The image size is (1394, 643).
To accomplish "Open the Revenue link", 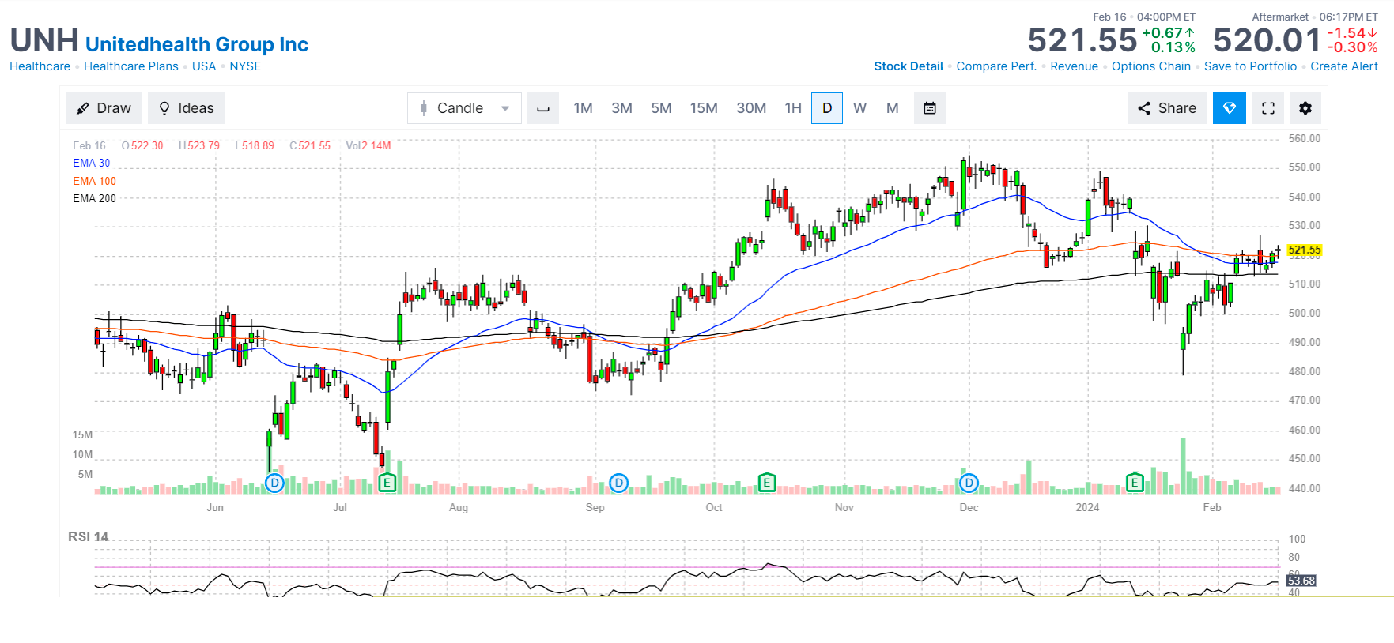I will tap(1074, 66).
